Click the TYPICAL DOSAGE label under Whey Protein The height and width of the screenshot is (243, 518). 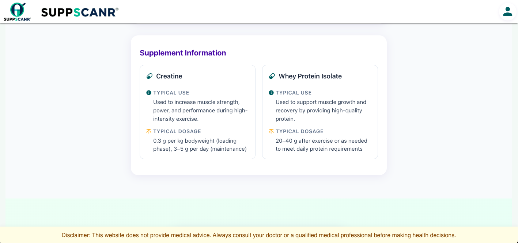299,131
